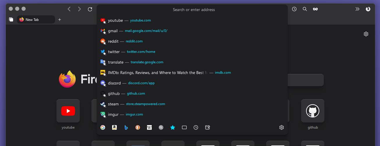Search with Bing one-off icon
Screen dimensions: 380x146
[x=126, y=127]
